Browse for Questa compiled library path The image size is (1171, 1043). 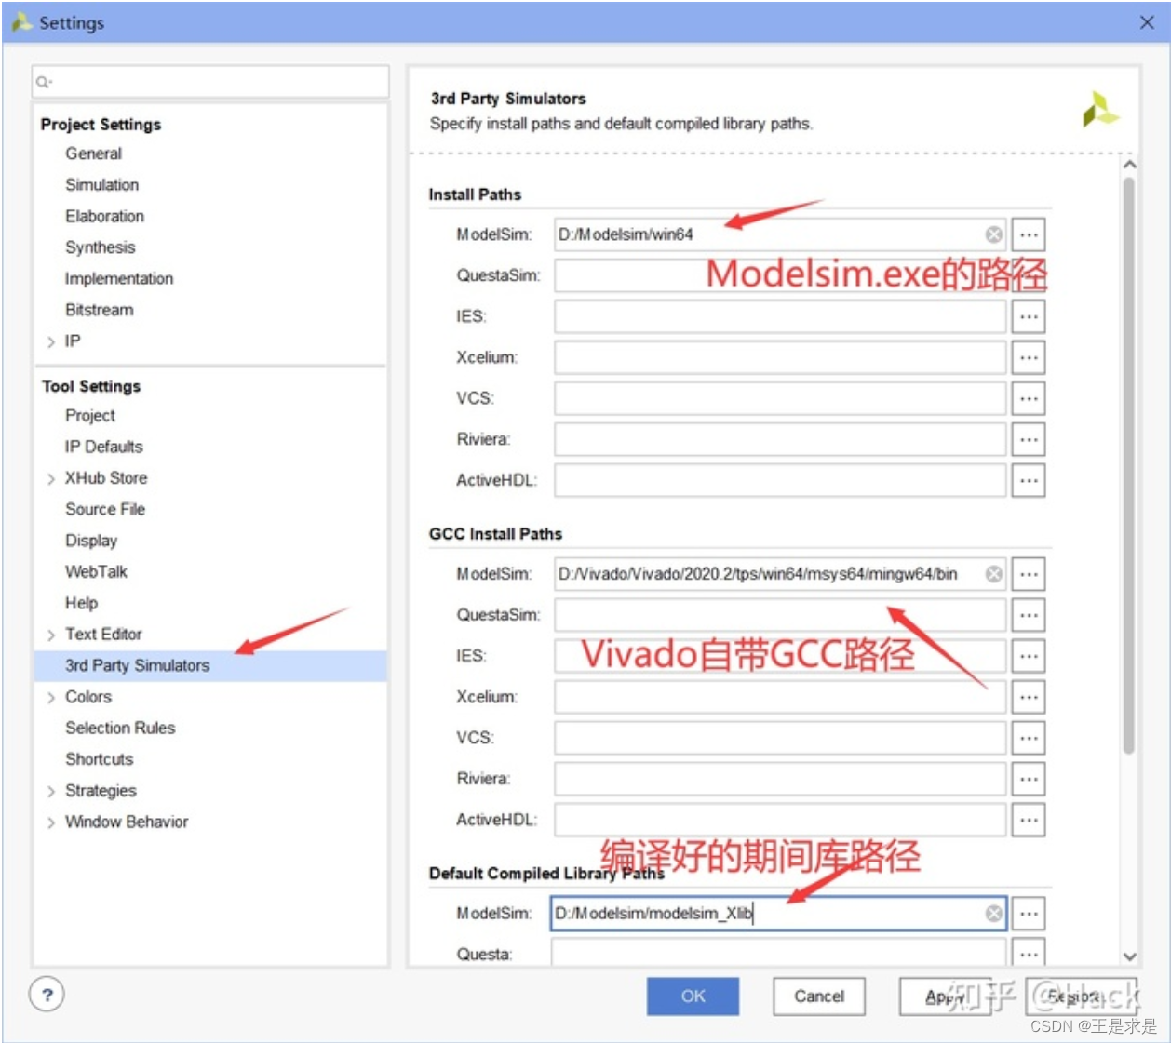pyautogui.click(x=1029, y=953)
